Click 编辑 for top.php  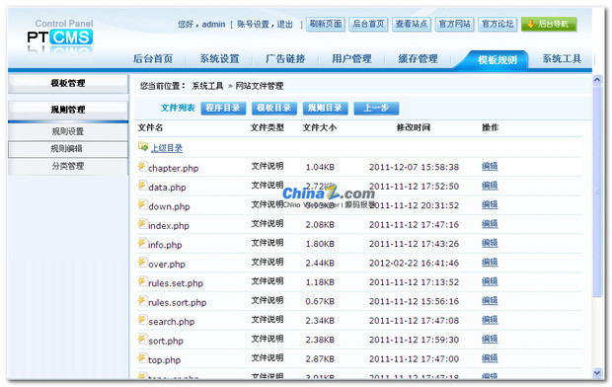click(x=490, y=357)
